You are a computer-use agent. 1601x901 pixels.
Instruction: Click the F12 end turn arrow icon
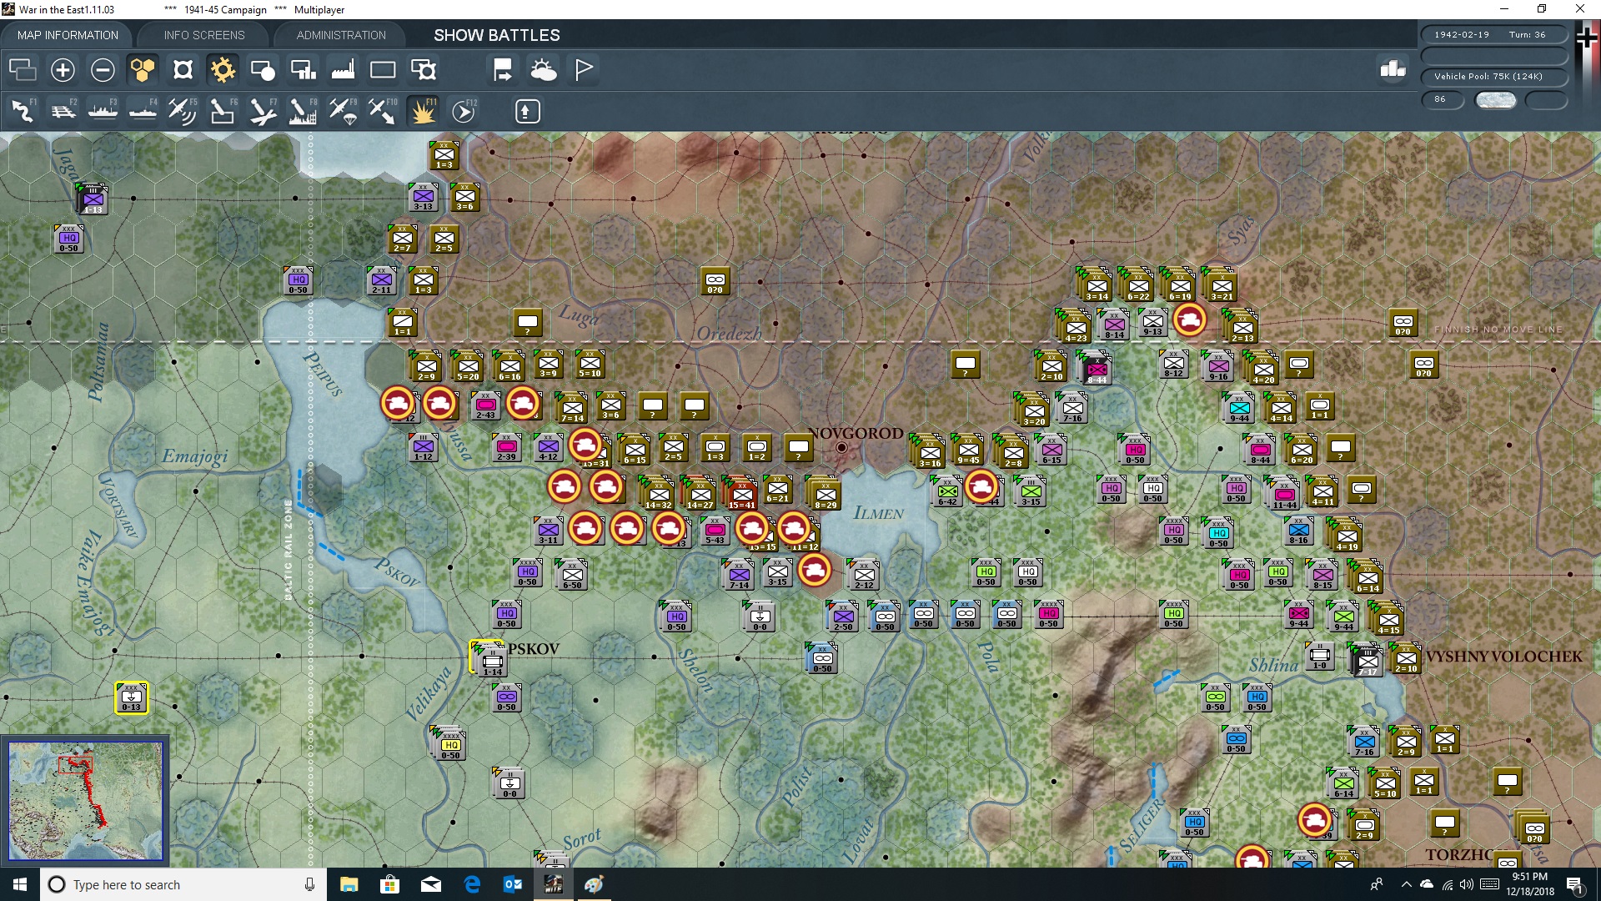464,111
